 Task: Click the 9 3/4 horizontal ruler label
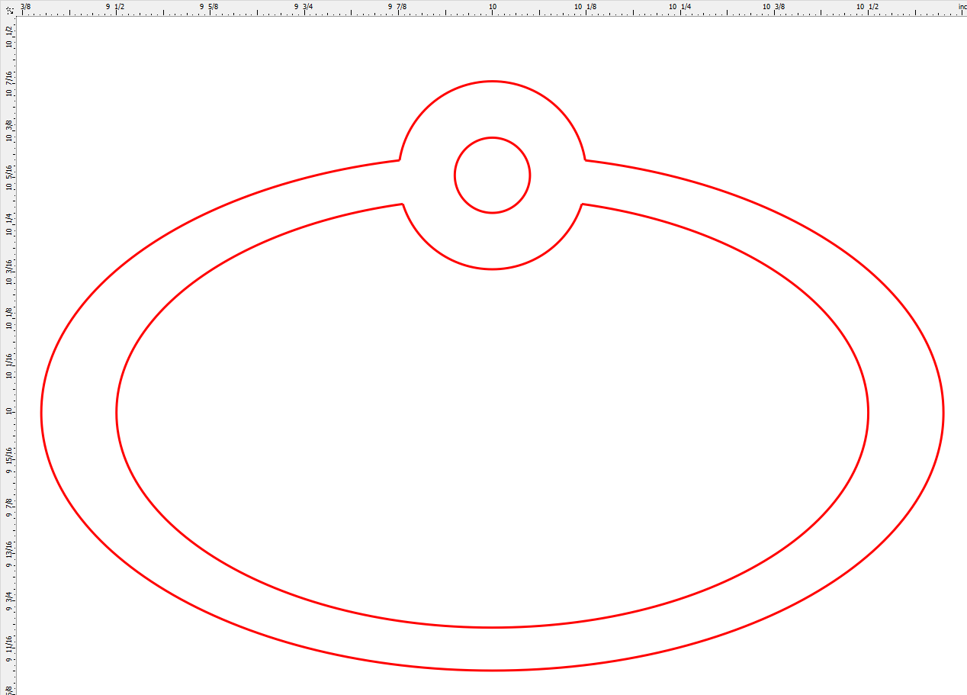pyautogui.click(x=302, y=6)
